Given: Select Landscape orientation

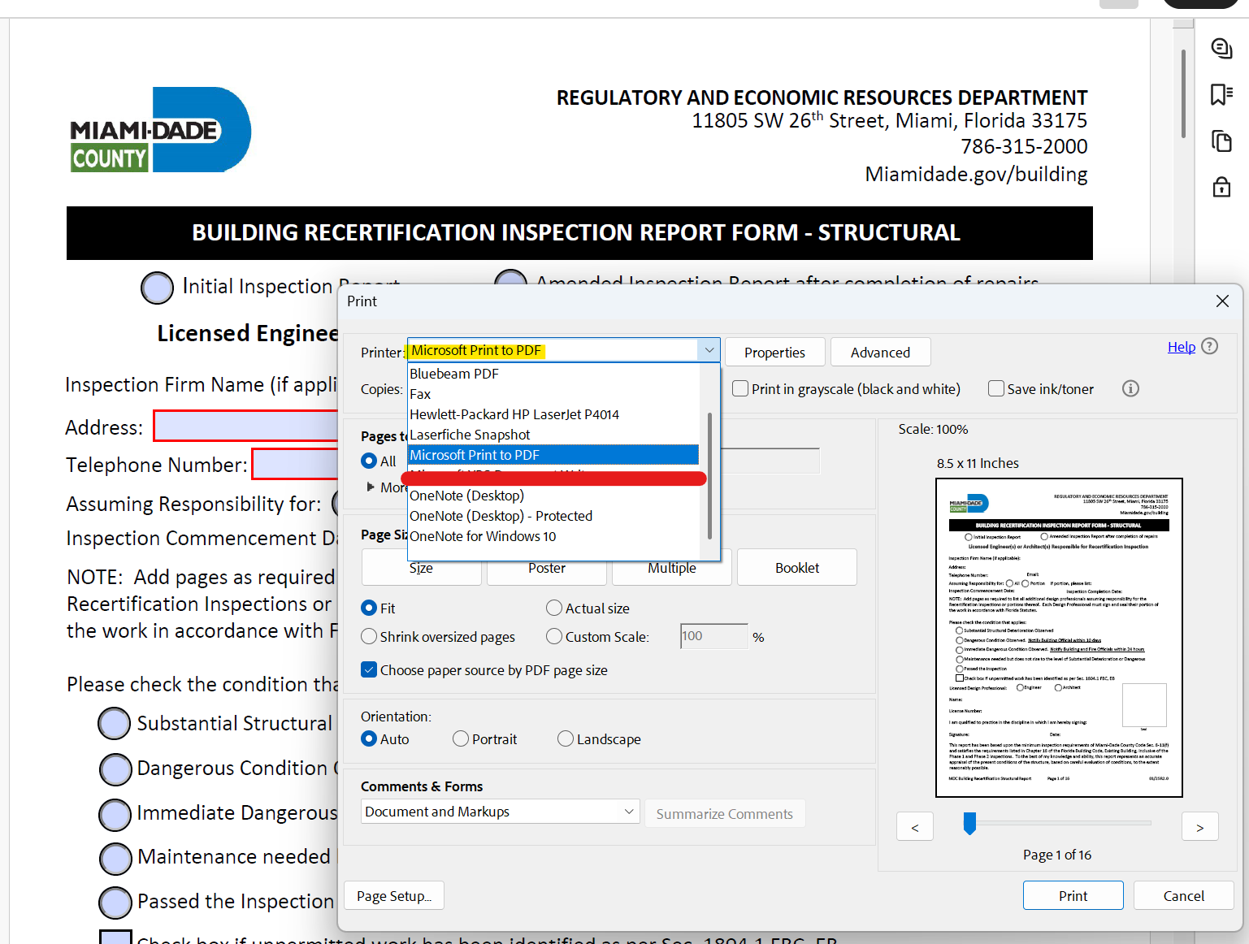Looking at the screenshot, I should click(x=566, y=738).
